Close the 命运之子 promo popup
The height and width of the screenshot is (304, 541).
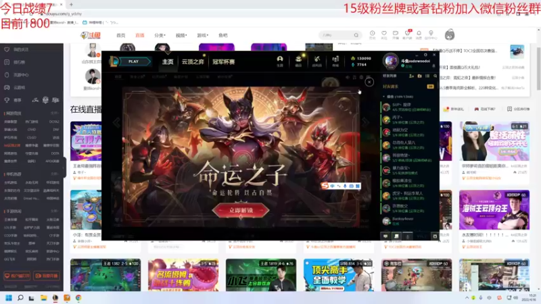coord(369,82)
